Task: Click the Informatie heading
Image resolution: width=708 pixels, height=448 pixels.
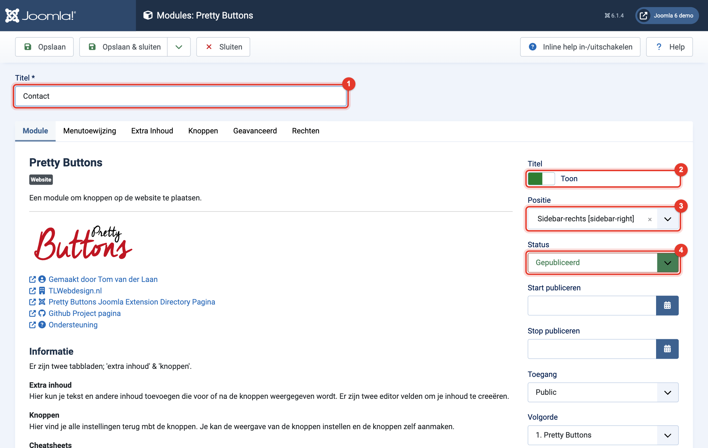Action: click(x=51, y=351)
